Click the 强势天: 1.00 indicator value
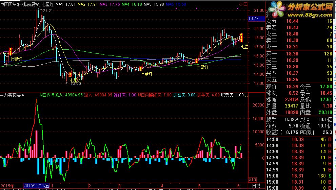Viewport: 336px width, 190px height. (233, 95)
